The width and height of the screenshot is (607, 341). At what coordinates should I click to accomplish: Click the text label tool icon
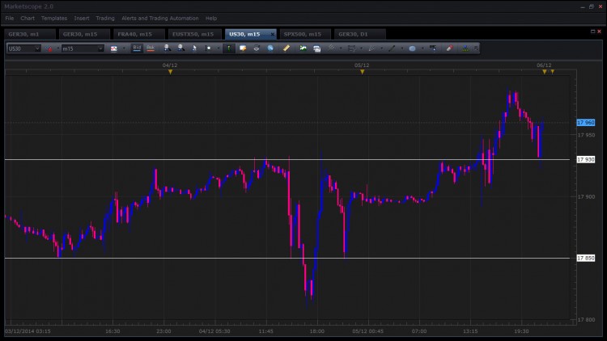433,48
